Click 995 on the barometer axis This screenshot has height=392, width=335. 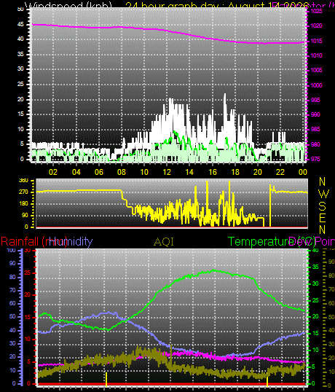(x=315, y=100)
